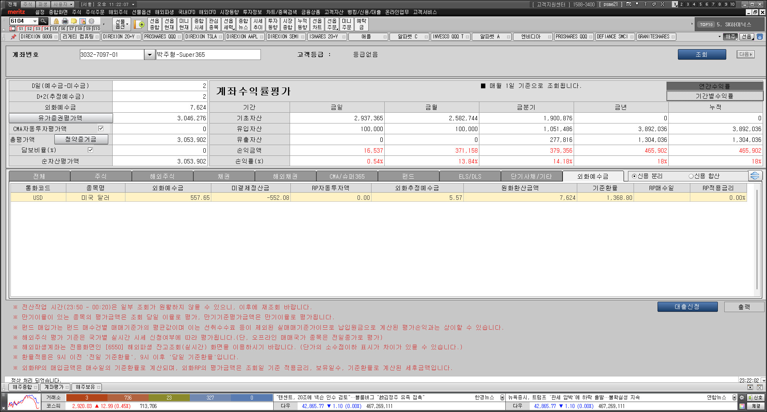The width and height of the screenshot is (767, 412).
Task: Click the printer icon in toolbar
Action: [x=65, y=21]
